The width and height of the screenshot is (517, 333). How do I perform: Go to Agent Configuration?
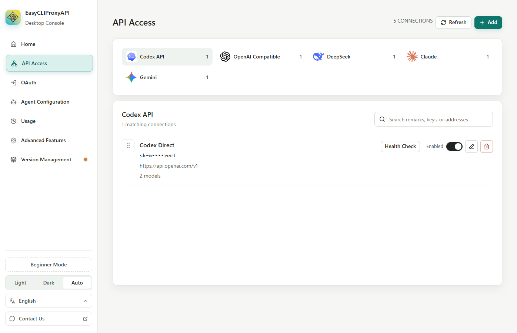point(49,102)
